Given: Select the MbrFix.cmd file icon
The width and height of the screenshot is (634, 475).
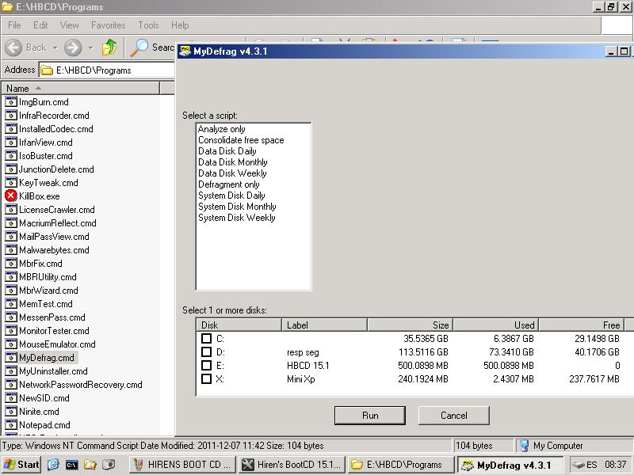Looking at the screenshot, I should tap(11, 264).
